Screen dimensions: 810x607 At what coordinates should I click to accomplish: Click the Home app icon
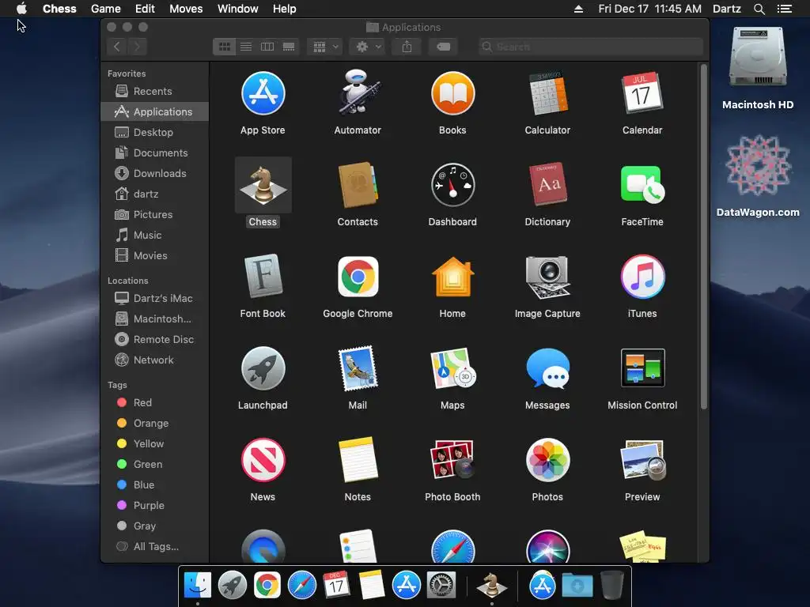tap(452, 277)
